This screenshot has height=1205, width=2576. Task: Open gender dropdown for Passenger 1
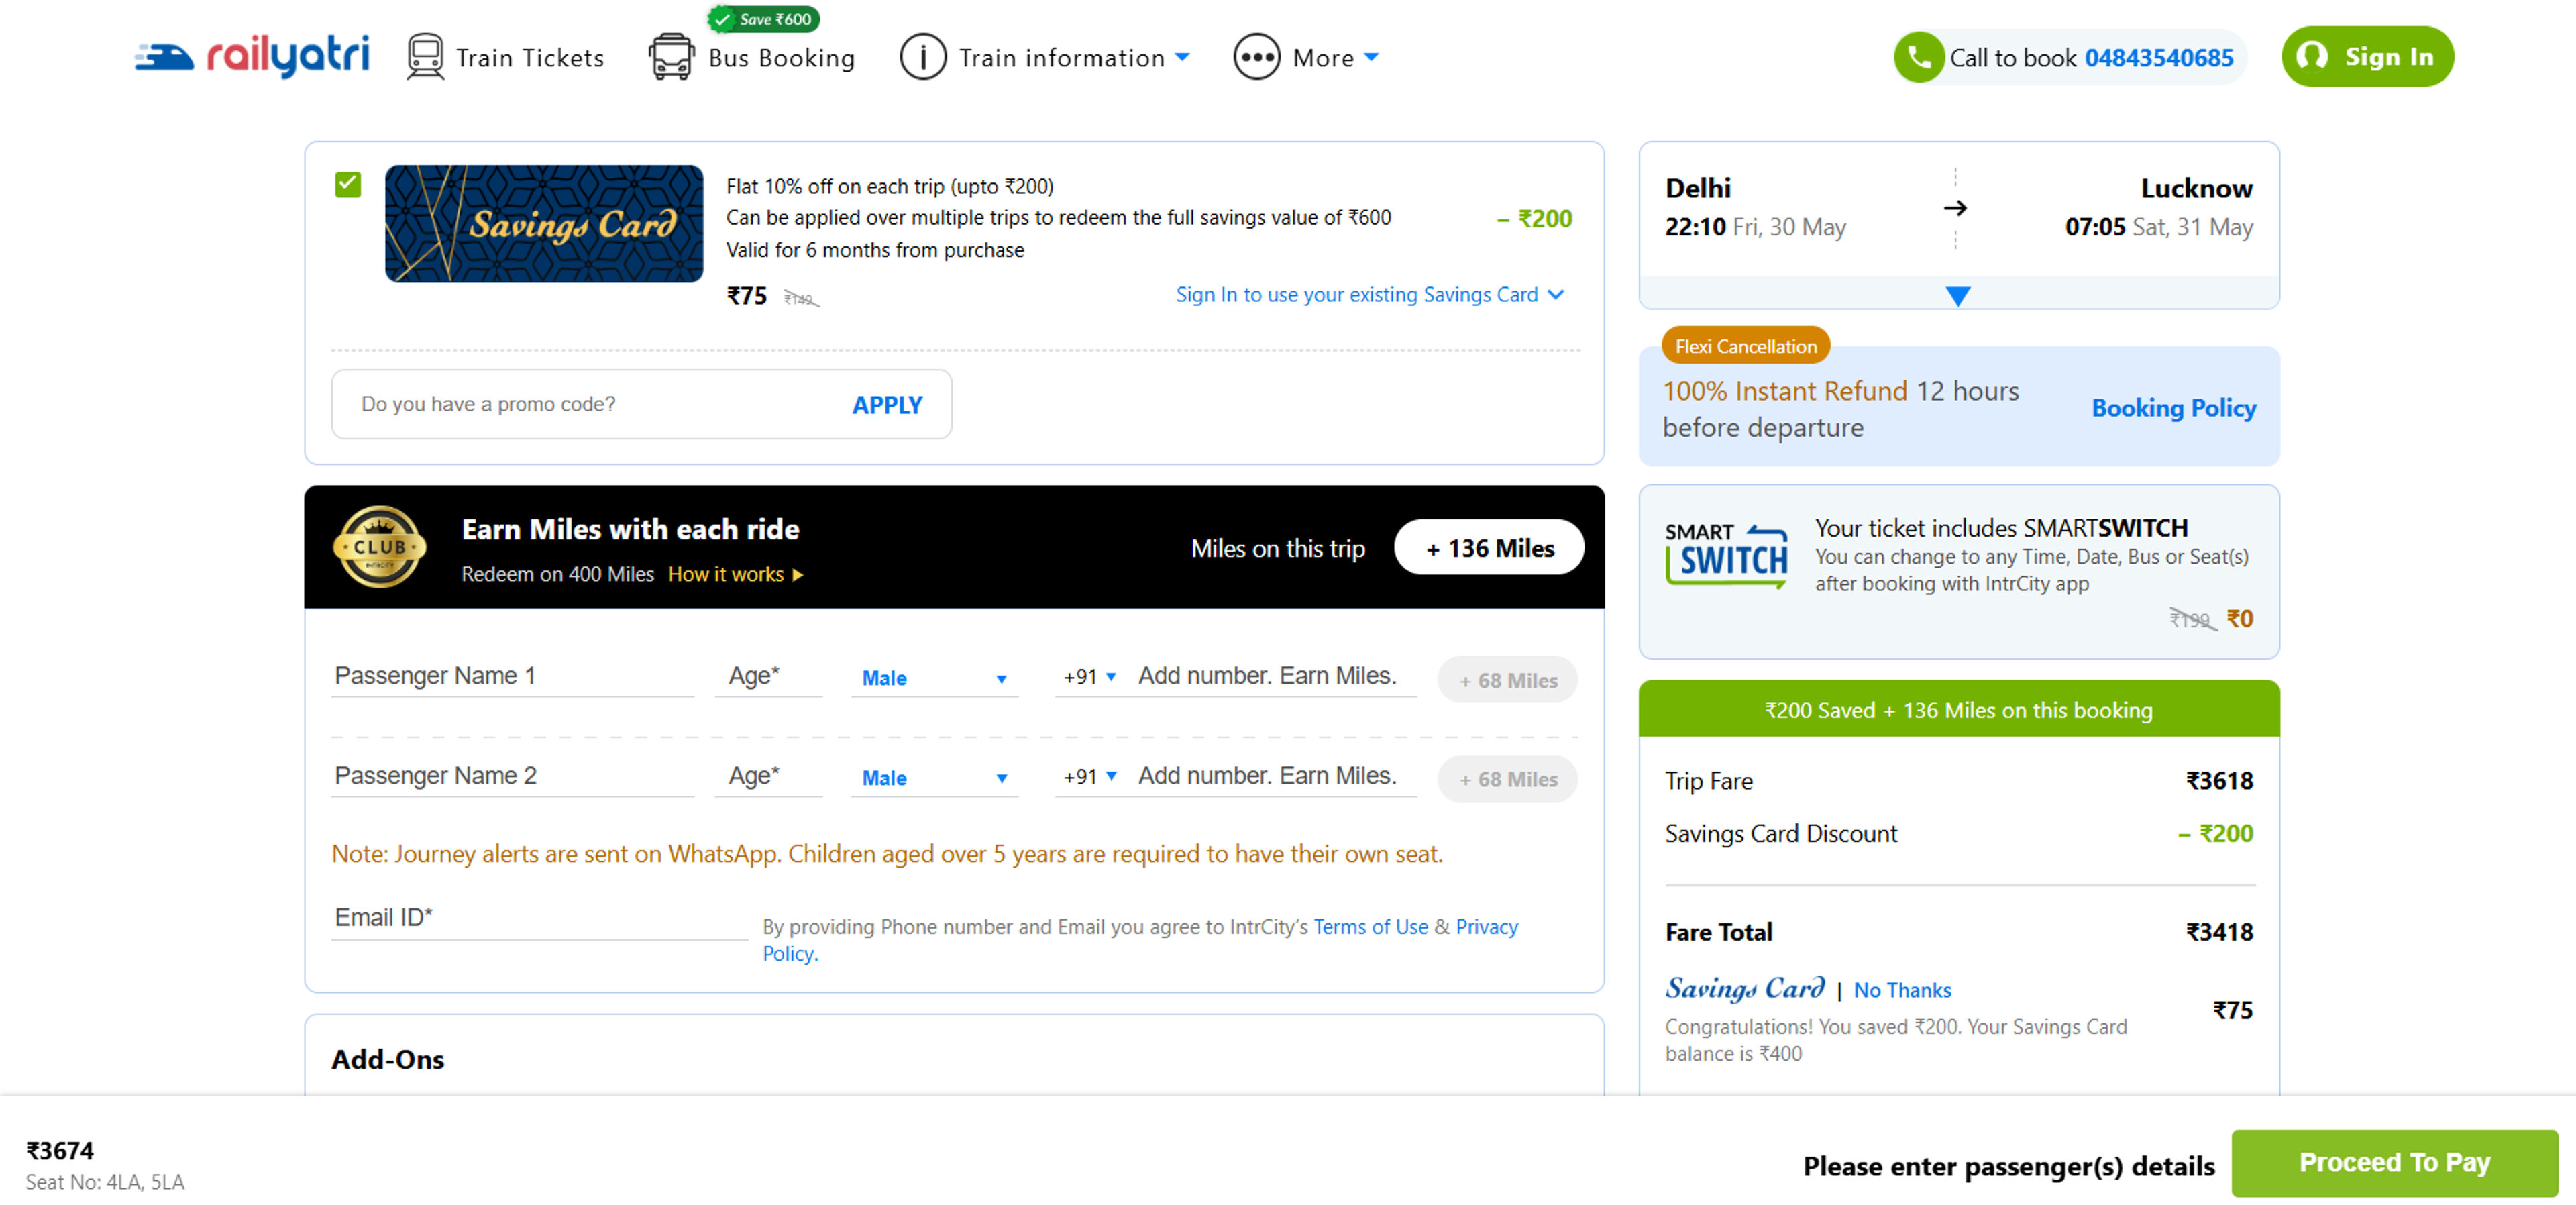934,678
